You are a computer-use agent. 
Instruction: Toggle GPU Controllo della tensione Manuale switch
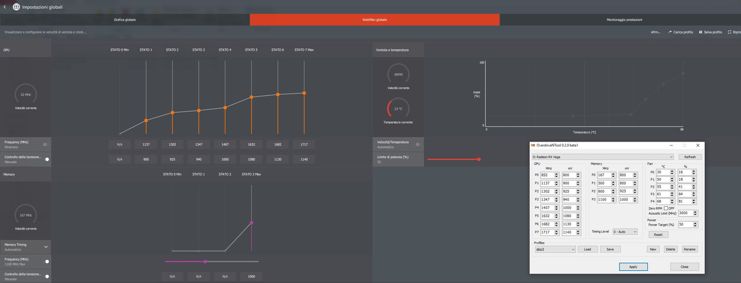click(46, 159)
